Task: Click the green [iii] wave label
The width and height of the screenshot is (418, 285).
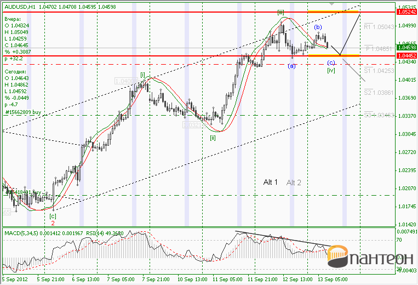Action: point(280,12)
